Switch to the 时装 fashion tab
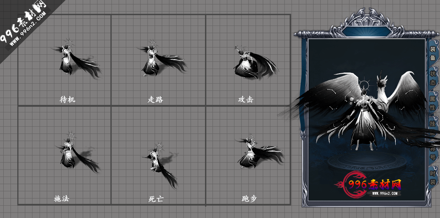 click(433, 177)
